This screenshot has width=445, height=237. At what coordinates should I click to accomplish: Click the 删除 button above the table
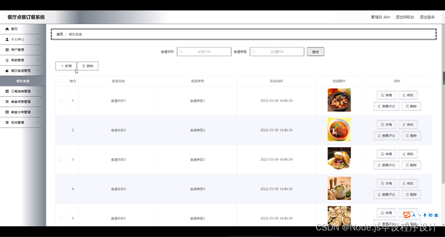88,66
